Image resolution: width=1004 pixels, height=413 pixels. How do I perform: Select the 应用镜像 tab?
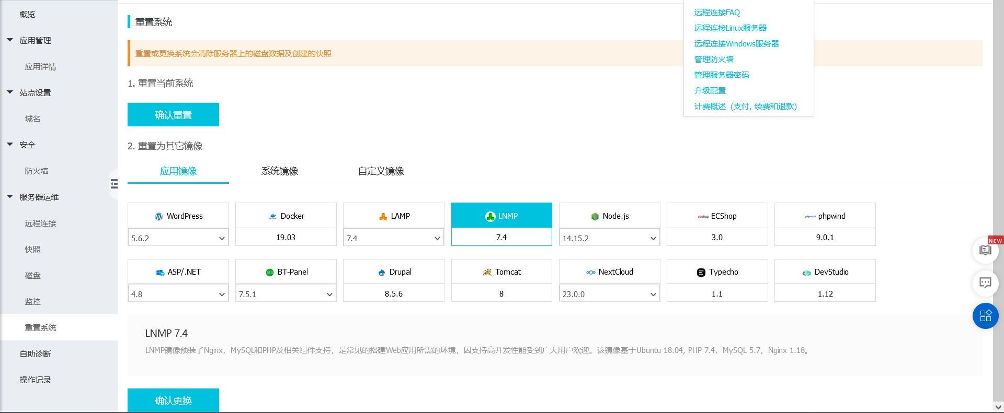(178, 171)
